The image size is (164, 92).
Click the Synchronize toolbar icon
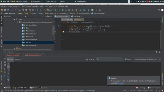pyautogui.click(x=8, y=10)
